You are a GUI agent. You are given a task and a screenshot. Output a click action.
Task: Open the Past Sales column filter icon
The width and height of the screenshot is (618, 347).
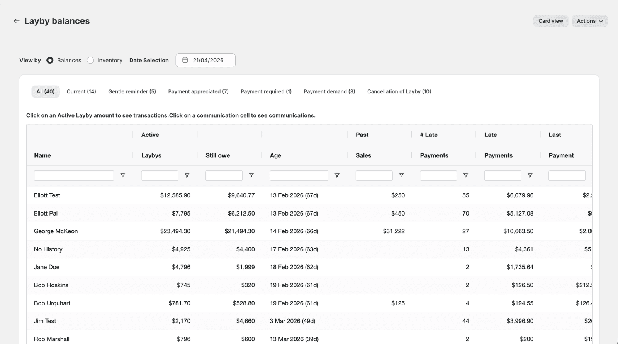(401, 175)
